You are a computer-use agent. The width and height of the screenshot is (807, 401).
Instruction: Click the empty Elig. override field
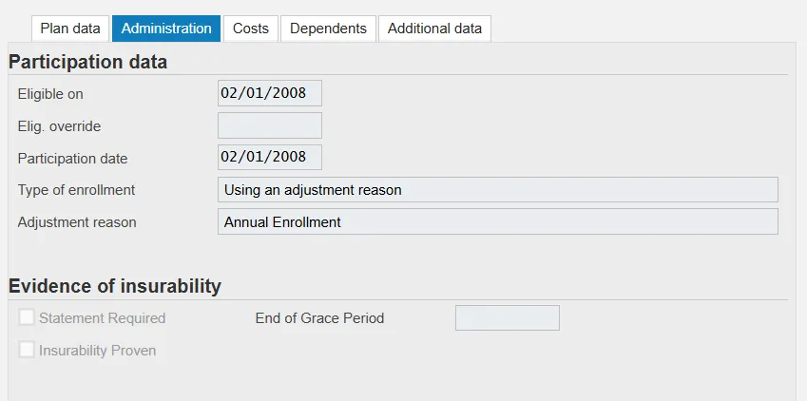coord(269,125)
